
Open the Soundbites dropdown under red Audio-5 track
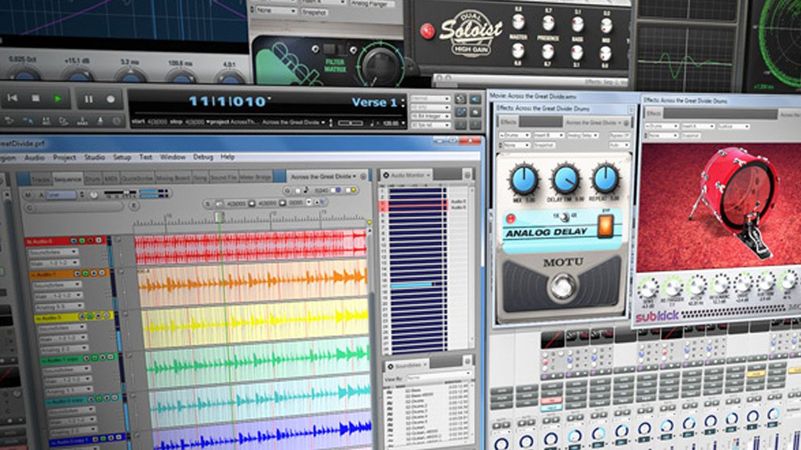click(52, 252)
